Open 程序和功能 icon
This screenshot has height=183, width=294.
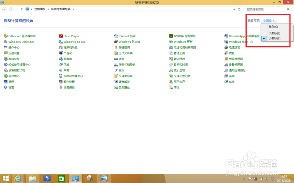(61, 47)
